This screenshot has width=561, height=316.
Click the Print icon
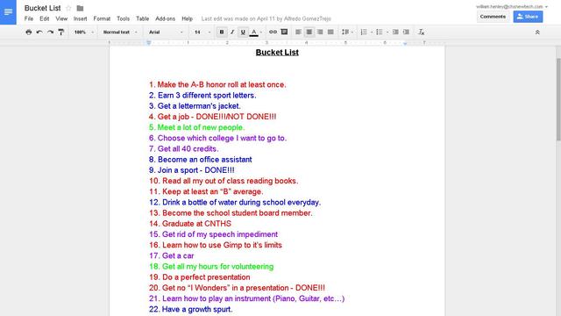29,32
